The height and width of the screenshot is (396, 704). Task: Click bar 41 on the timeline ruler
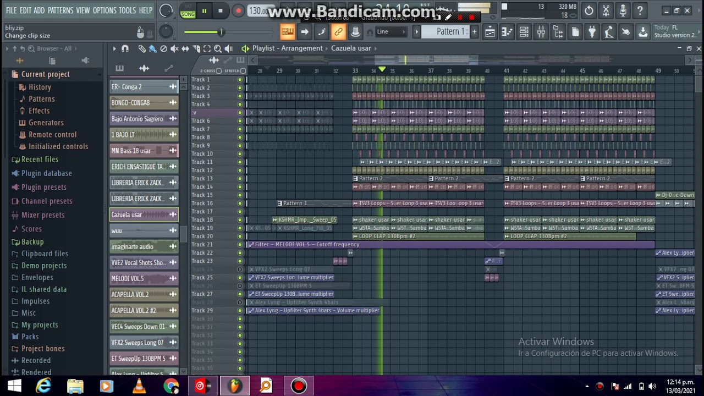[x=507, y=70]
